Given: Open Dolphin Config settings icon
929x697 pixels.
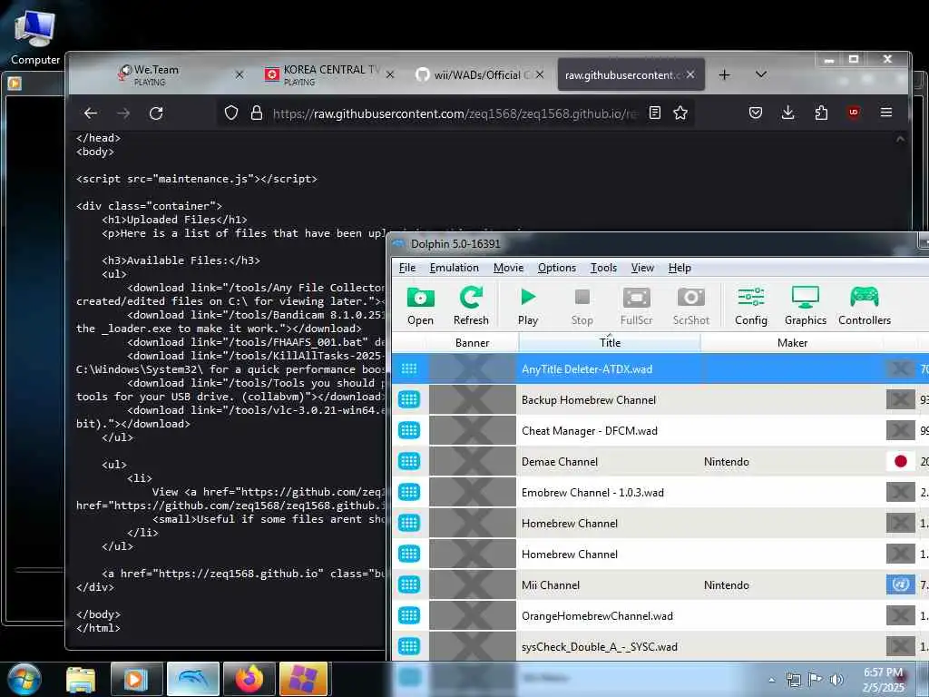Looking at the screenshot, I should tap(750, 305).
